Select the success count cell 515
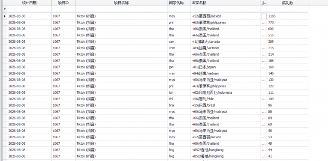 pyautogui.click(x=287, y=35)
